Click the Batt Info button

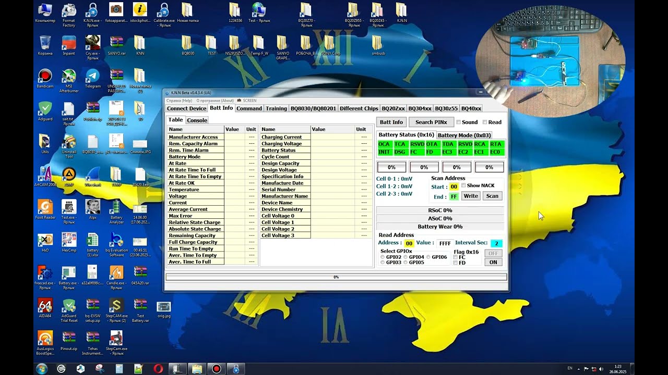coord(391,122)
